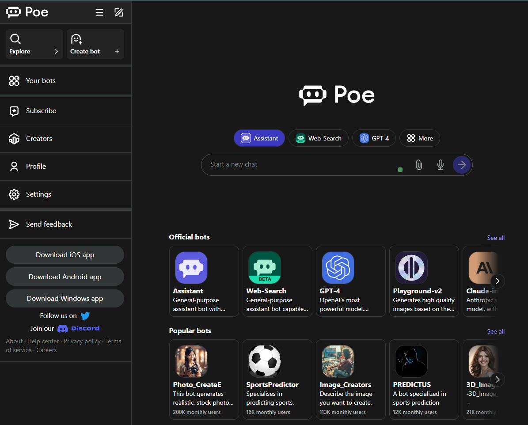Click the large Poe logo in center
The image size is (528, 425).
click(x=337, y=95)
